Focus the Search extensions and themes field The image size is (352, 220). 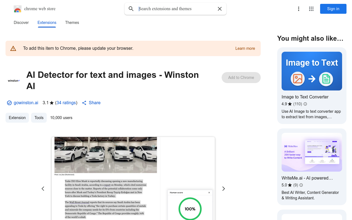click(176, 9)
